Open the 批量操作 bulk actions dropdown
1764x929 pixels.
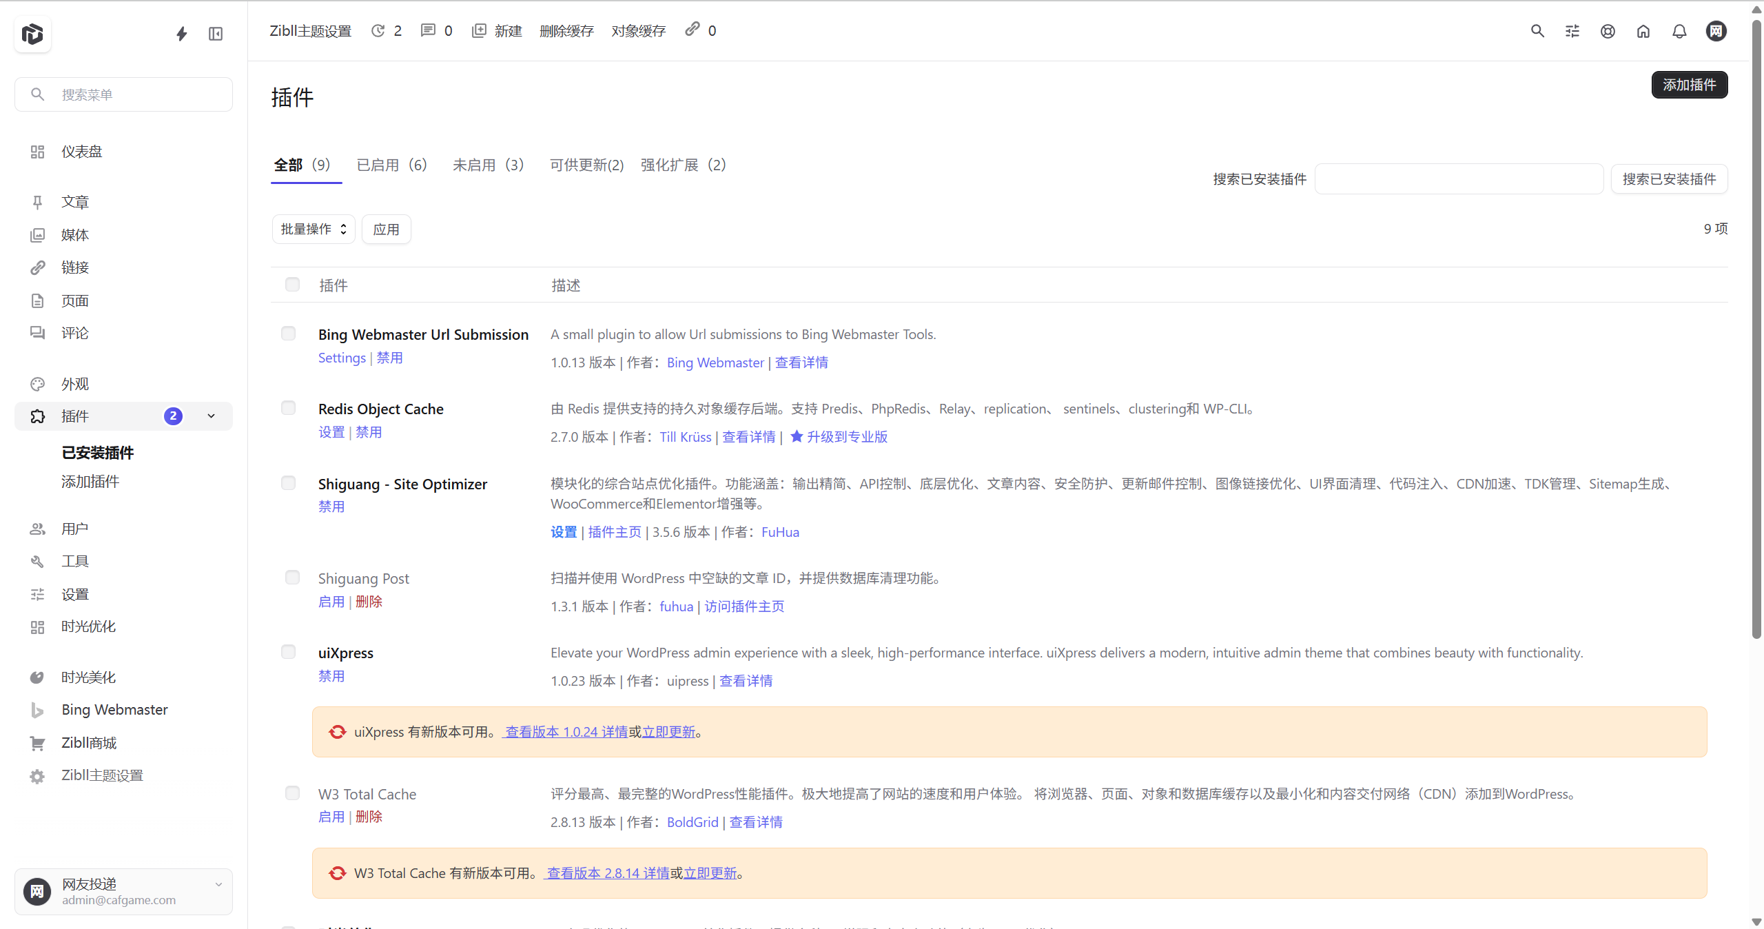pos(314,229)
